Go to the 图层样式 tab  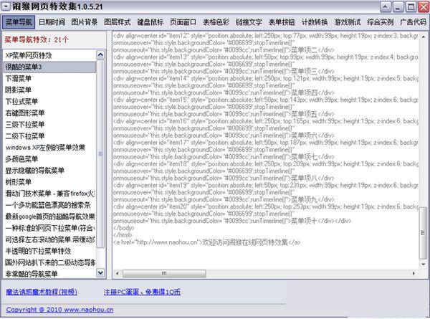coord(118,22)
